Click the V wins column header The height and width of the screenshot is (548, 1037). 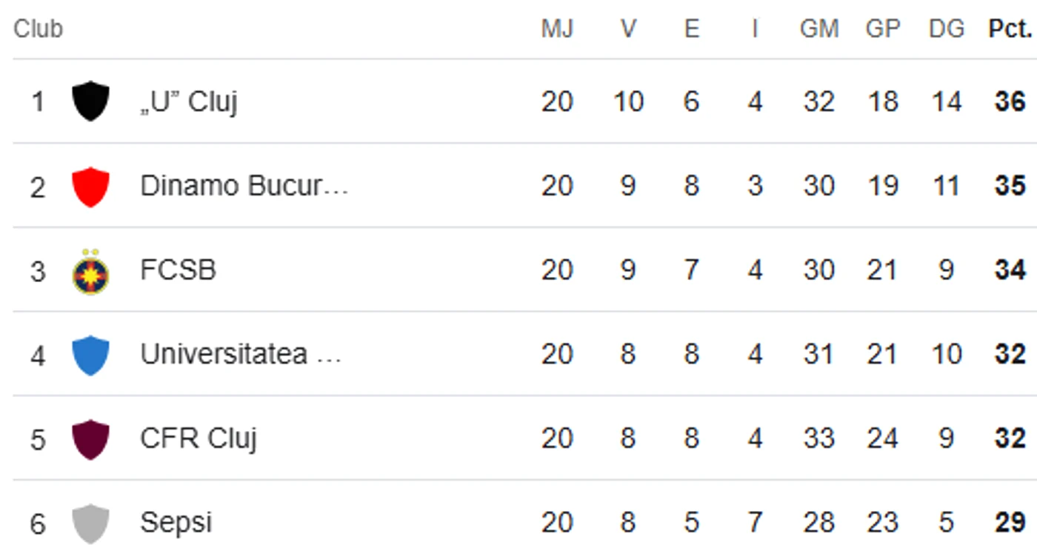point(628,29)
